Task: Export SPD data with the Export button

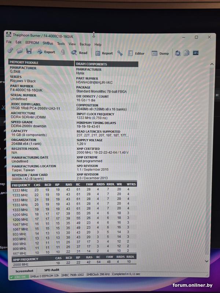Action: coord(46,52)
